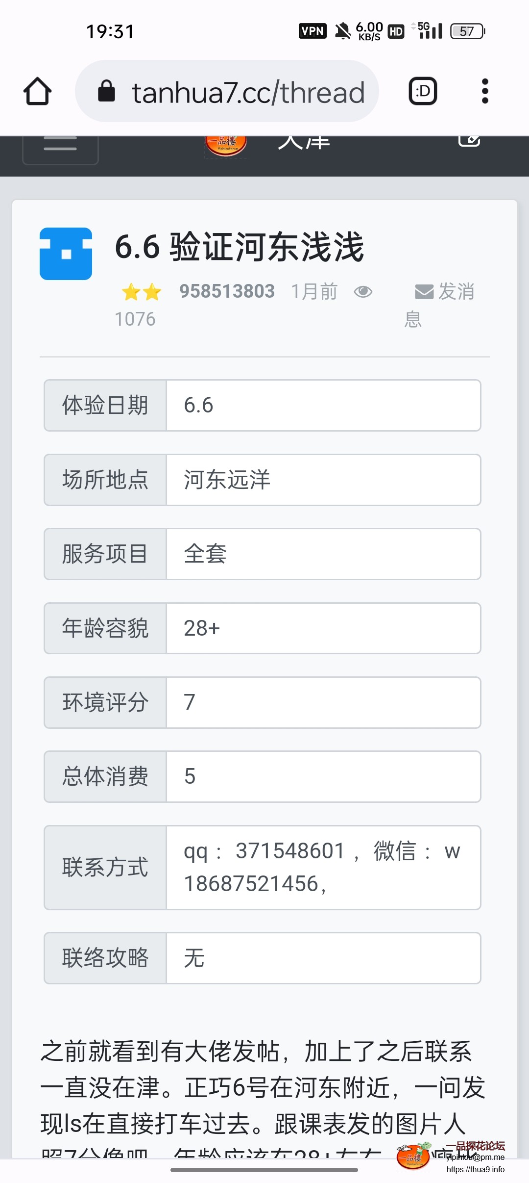The width and height of the screenshot is (529, 1183).
Task: Tap the VPN status bar indicator
Action: (313, 31)
